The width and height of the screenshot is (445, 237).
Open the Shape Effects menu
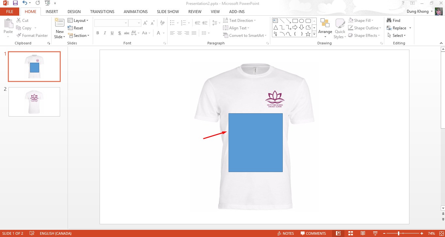pos(364,35)
